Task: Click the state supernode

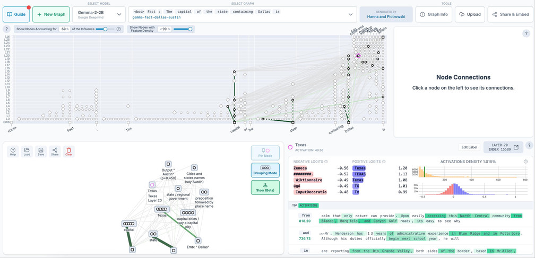Action: click(x=153, y=234)
